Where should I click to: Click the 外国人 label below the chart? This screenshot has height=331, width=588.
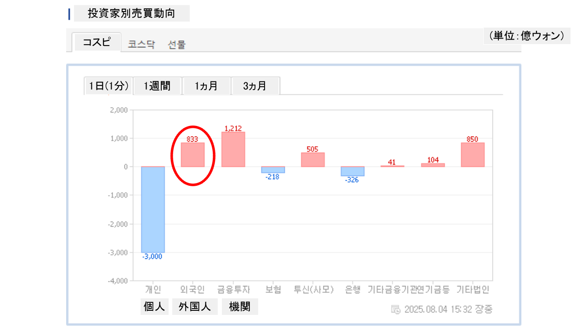pyautogui.click(x=195, y=307)
